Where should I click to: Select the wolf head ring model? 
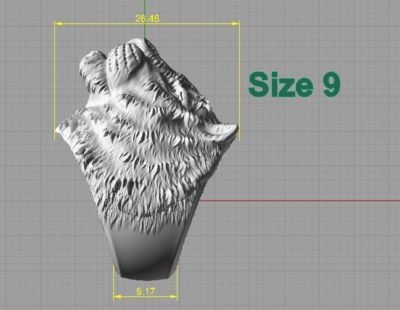coord(147,159)
